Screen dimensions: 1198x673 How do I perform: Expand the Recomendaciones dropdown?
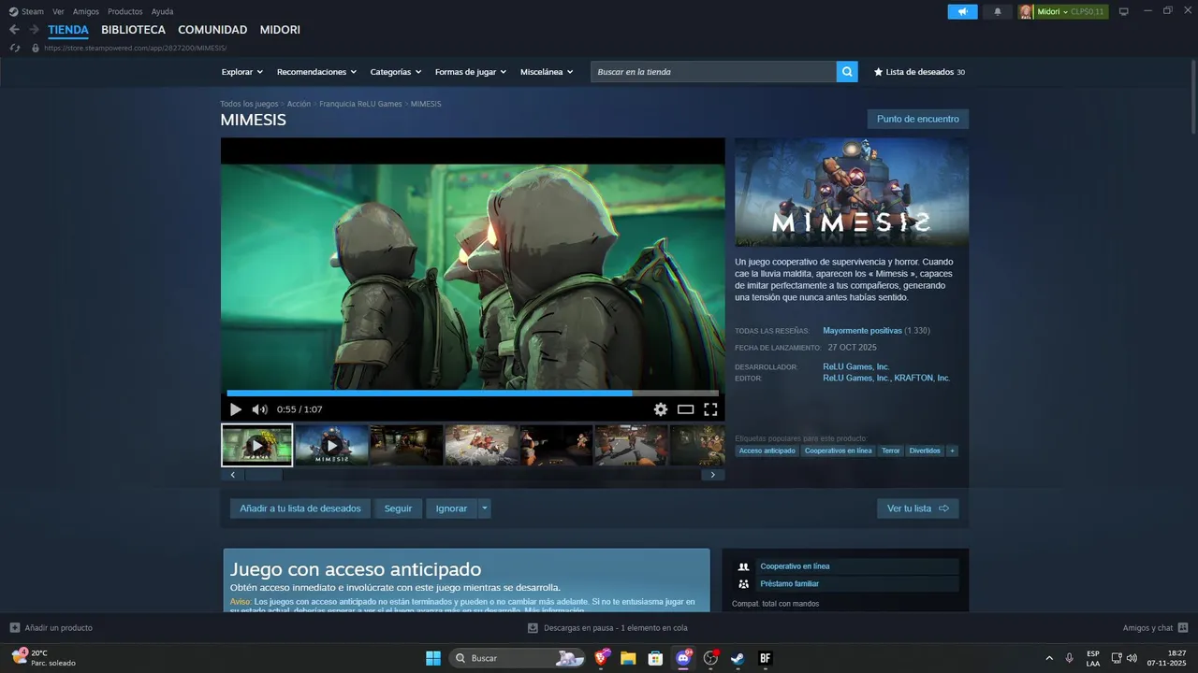[317, 72]
